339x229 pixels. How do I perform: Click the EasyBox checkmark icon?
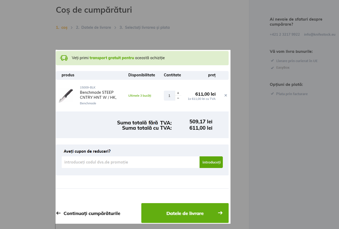tap(272, 67)
